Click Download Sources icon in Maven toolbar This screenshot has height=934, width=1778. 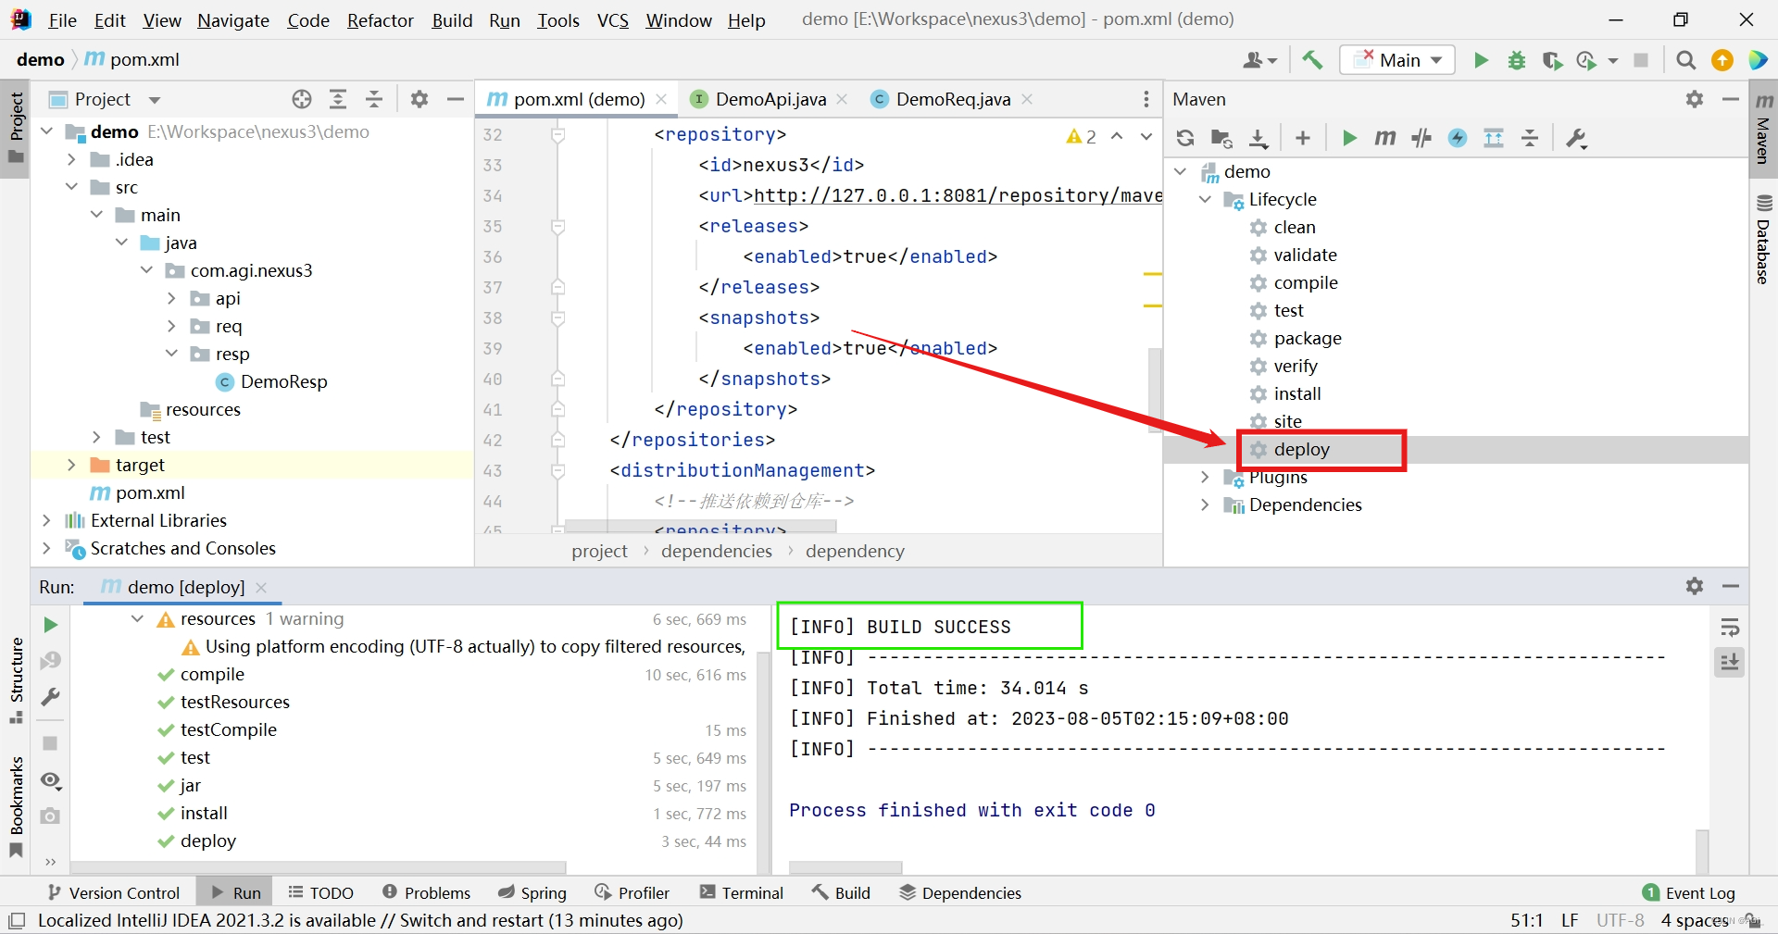coord(1258,138)
